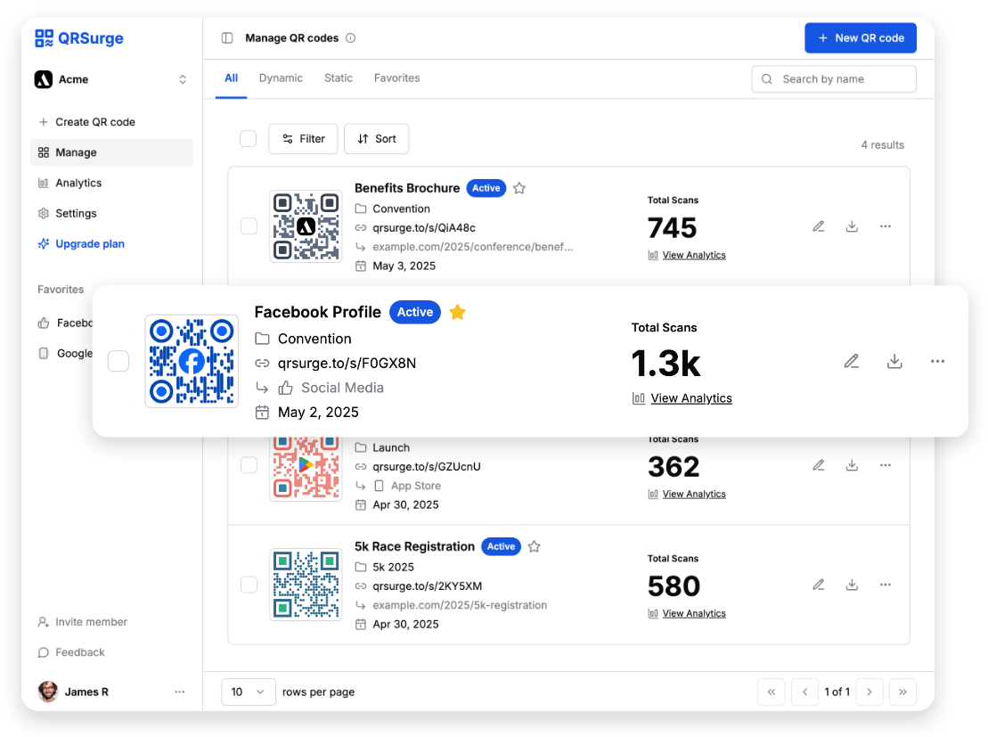Open more options next to James R
Viewport: 988px width, 737px height.
179,692
